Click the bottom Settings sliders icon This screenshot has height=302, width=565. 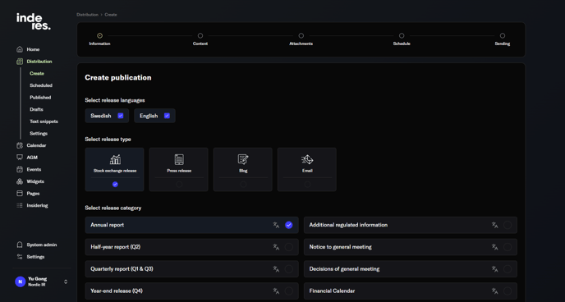click(x=20, y=257)
